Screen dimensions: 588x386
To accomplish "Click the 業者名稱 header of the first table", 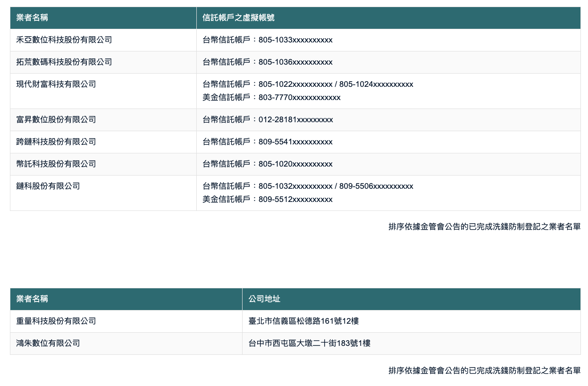I will 30,17.
